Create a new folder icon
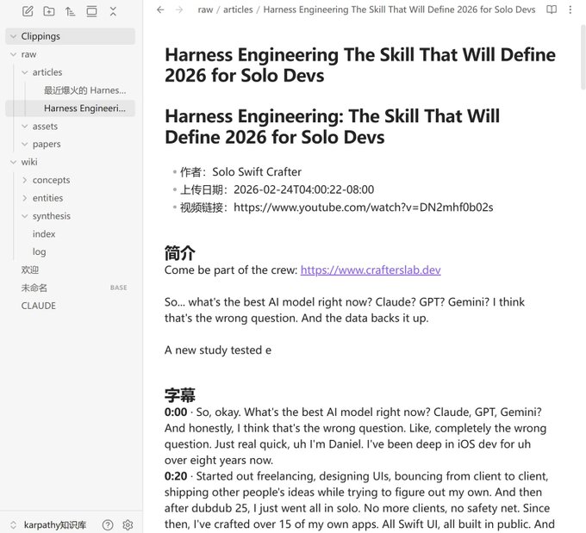586x533 pixels. (x=49, y=11)
